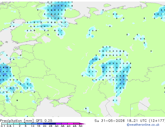Viewport: 165px width, 127px height.
Task: Click the 30 to 35 legend swatch
Action: pyautogui.click(x=59, y=124)
